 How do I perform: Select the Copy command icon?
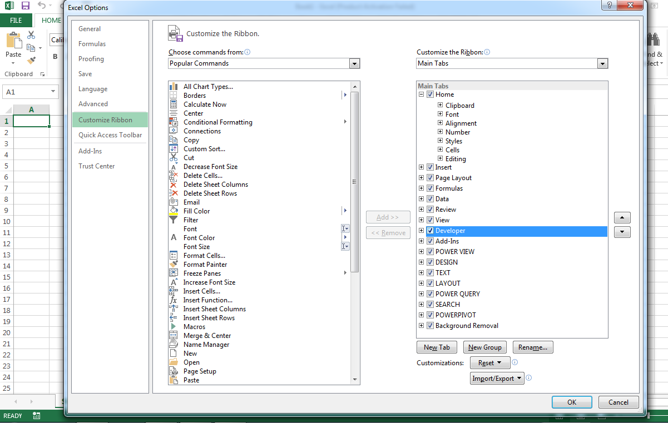point(172,140)
